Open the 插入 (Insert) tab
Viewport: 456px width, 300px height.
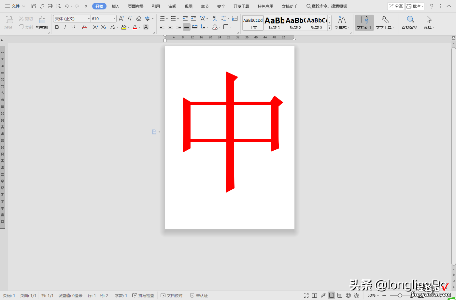116,6
